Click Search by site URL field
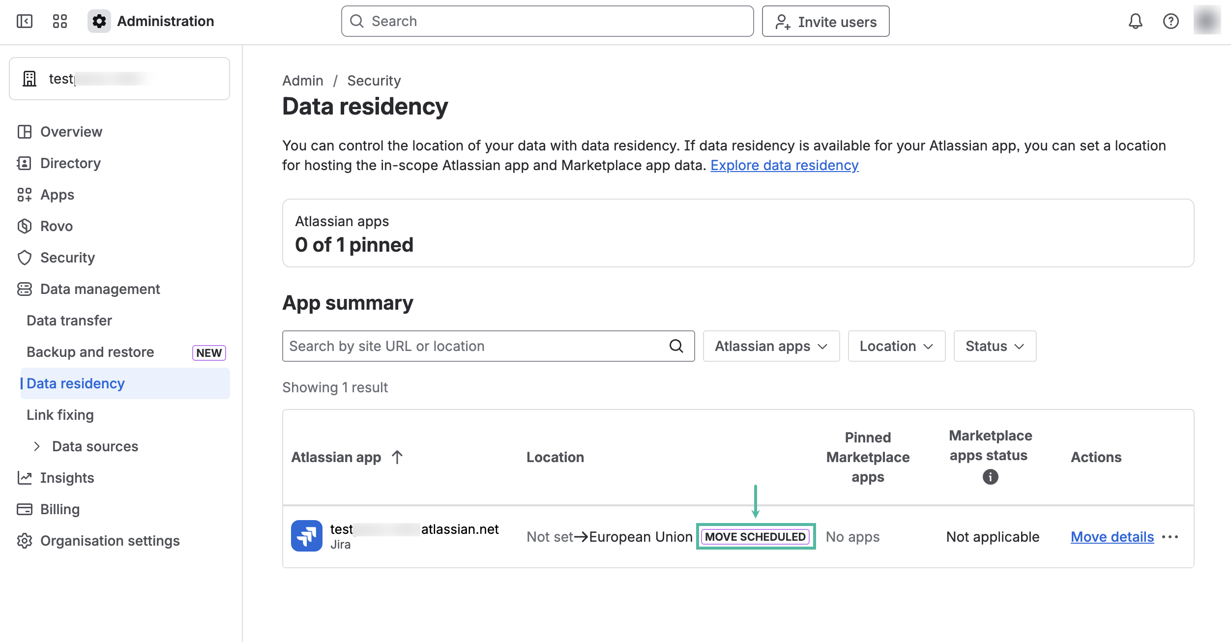This screenshot has height=642, width=1231. pyautogui.click(x=488, y=346)
